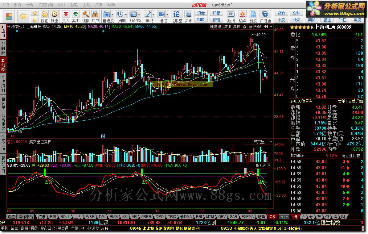The width and height of the screenshot is (368, 234).
Task: Open the 报价 menu
Action: [x=17, y=5]
